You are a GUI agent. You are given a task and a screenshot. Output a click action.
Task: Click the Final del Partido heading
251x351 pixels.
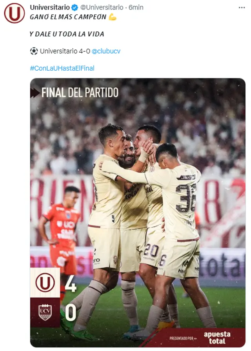pos(80,92)
